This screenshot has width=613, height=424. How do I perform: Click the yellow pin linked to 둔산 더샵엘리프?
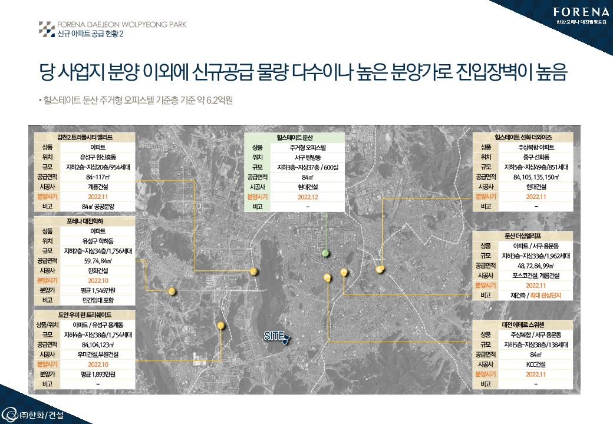[344, 272]
